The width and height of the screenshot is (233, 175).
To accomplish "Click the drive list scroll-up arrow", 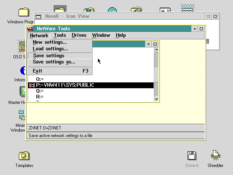I will (x=156, y=50).
